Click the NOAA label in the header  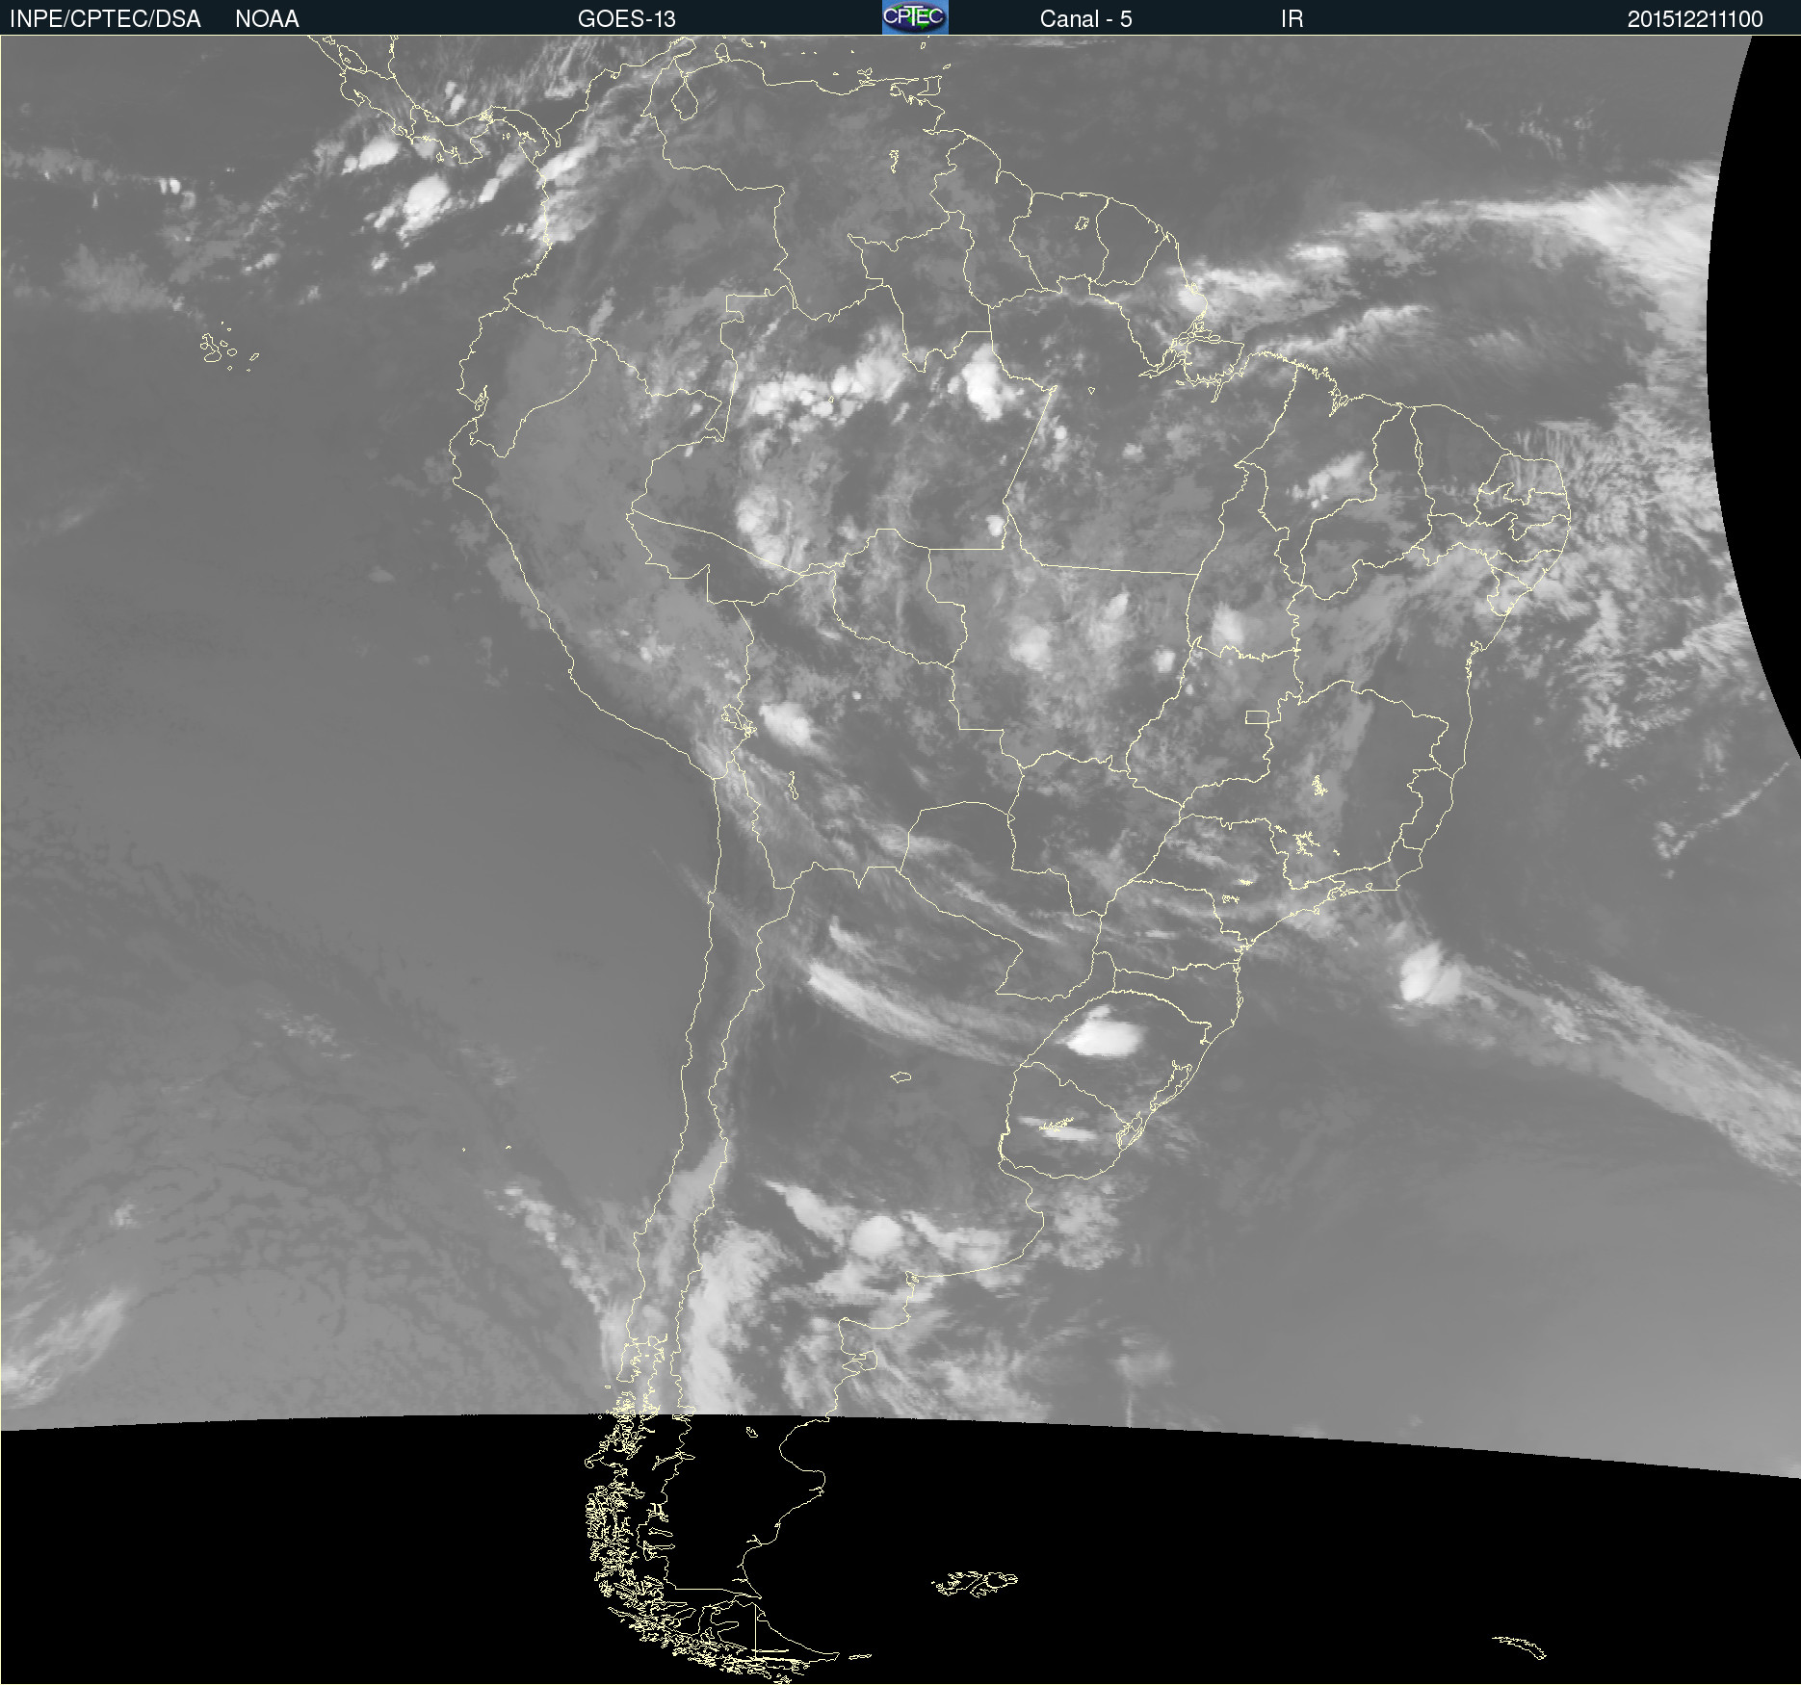267,19
